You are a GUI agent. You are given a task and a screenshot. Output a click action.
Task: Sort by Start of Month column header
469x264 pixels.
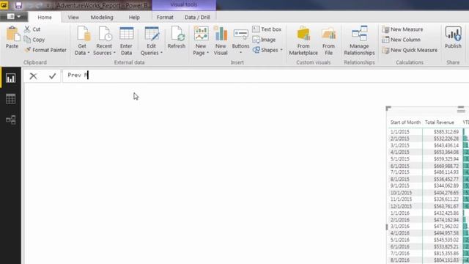(x=405, y=122)
